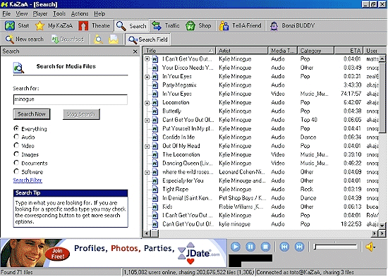The height and width of the screenshot is (277, 388).
Task: Select the Audio radio button
Action: coord(16,137)
